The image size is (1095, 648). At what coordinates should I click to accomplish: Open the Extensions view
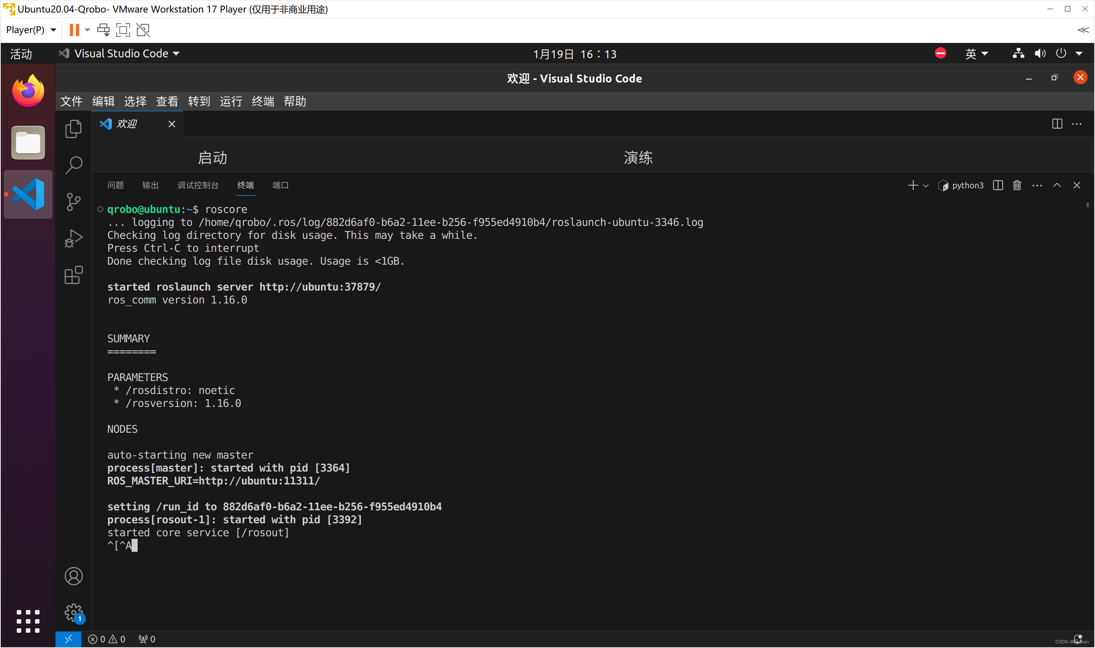tap(73, 276)
